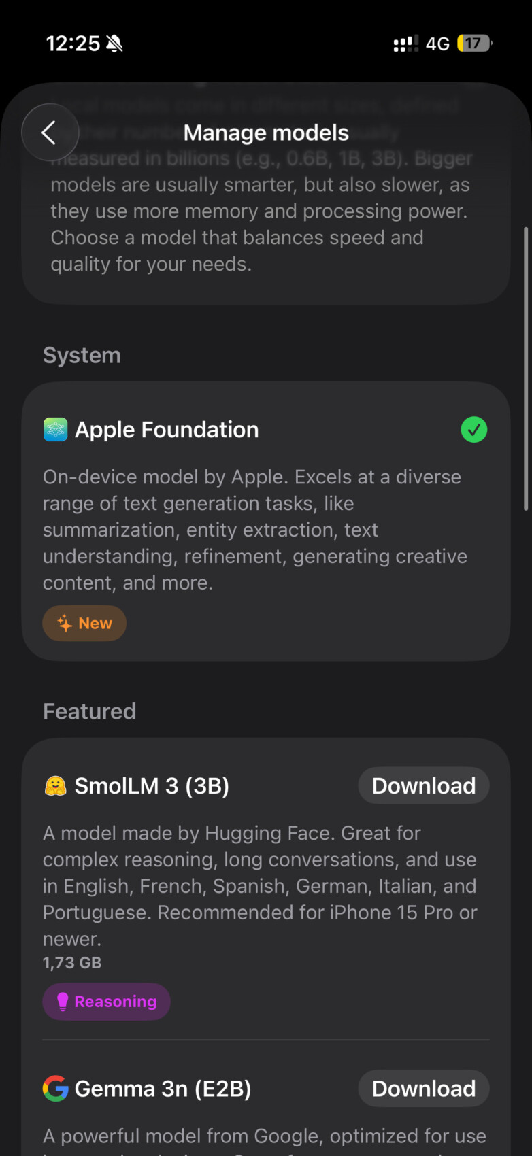Screen dimensions: 532x1156
Task: Download the SmolLM 3 (3B) model
Action: pyautogui.click(x=423, y=786)
